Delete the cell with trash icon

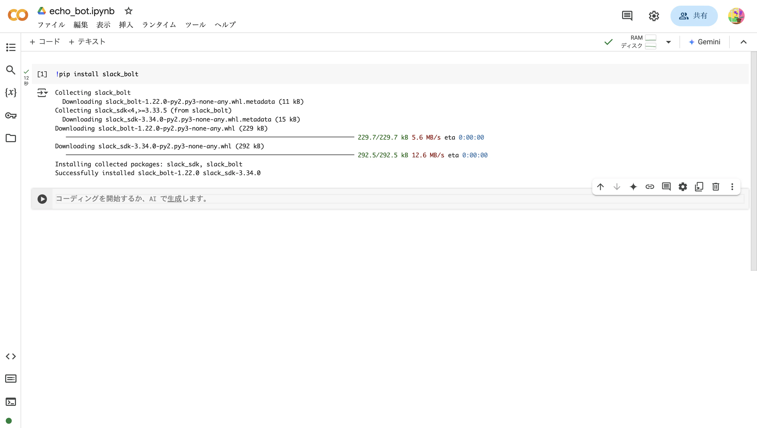(x=716, y=187)
